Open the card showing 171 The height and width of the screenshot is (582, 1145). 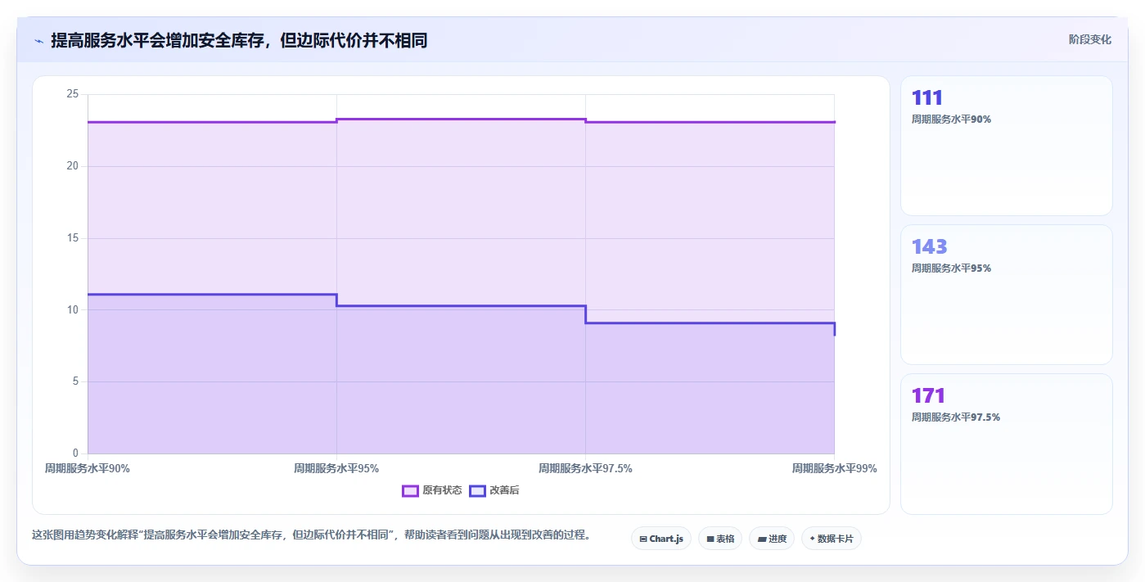pyautogui.click(x=1007, y=444)
